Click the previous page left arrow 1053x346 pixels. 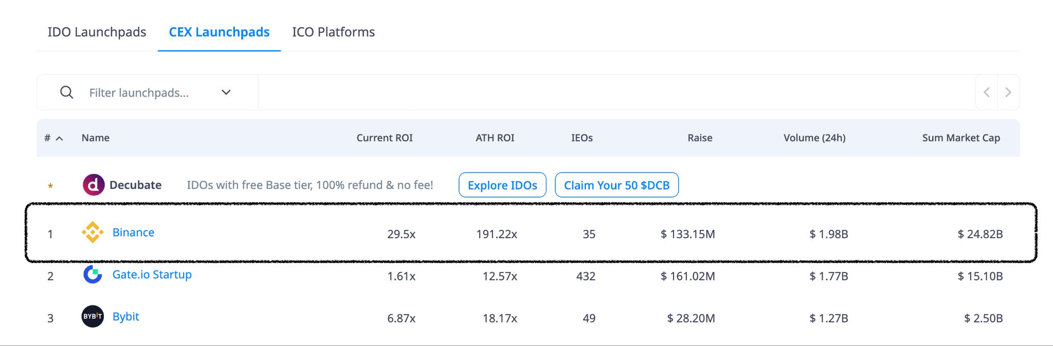(x=986, y=92)
